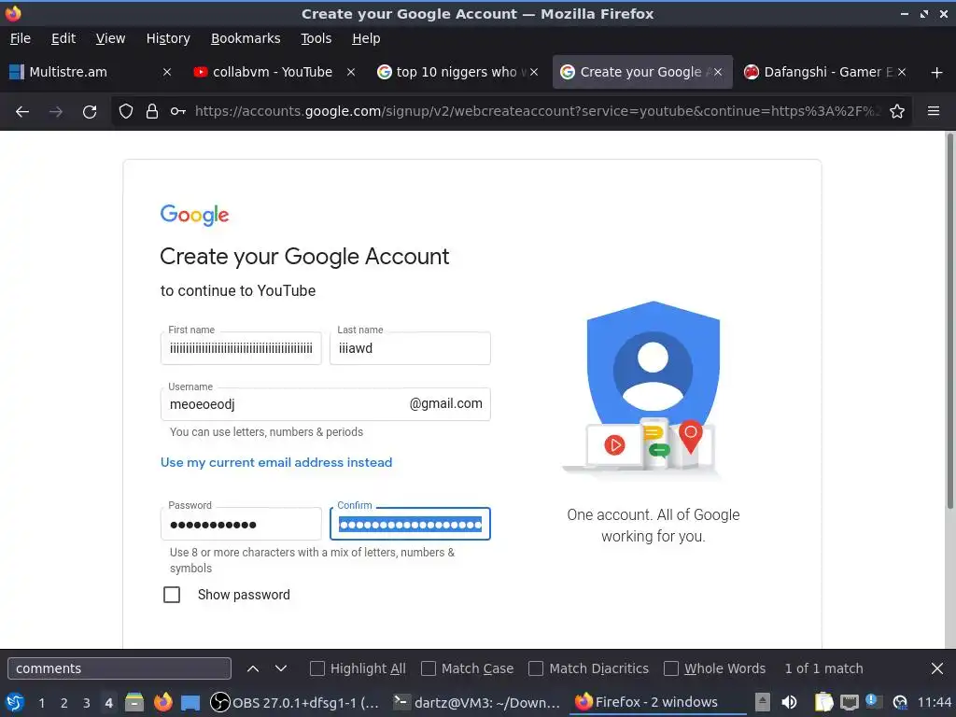
Task: Click the find bar search field
Action: point(119,668)
